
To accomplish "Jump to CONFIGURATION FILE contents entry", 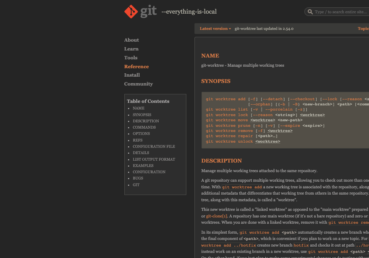I will click(154, 146).
